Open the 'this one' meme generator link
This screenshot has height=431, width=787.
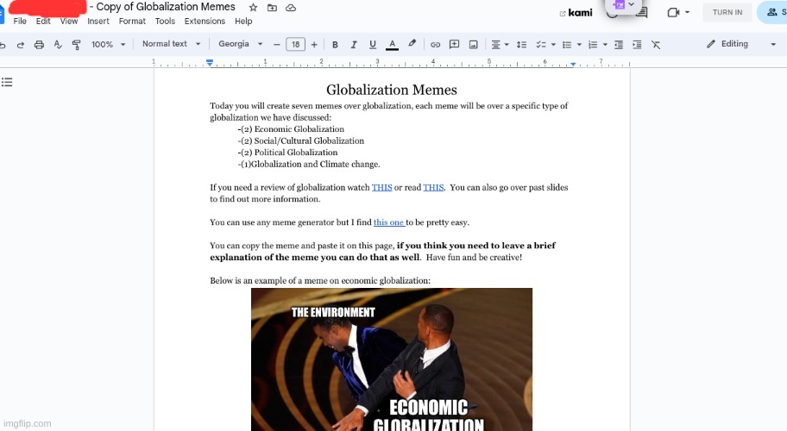pyautogui.click(x=389, y=222)
